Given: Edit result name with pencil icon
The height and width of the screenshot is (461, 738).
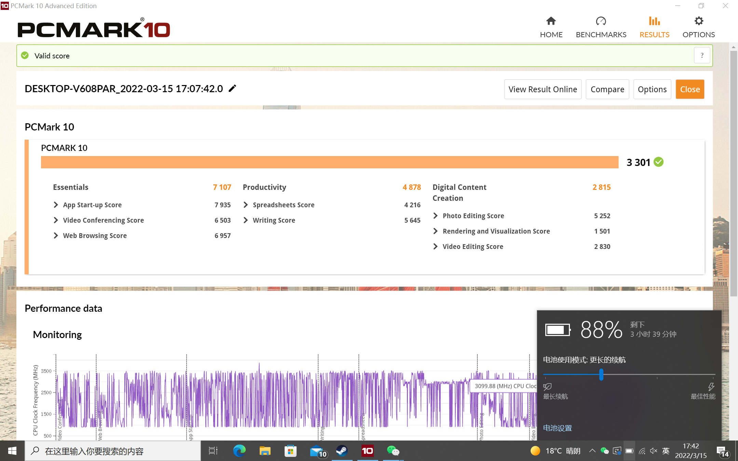Looking at the screenshot, I should click(232, 88).
